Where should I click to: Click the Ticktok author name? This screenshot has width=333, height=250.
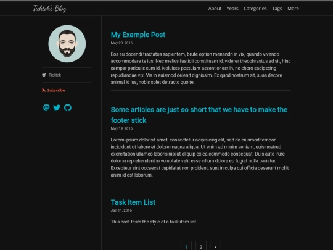point(55,75)
